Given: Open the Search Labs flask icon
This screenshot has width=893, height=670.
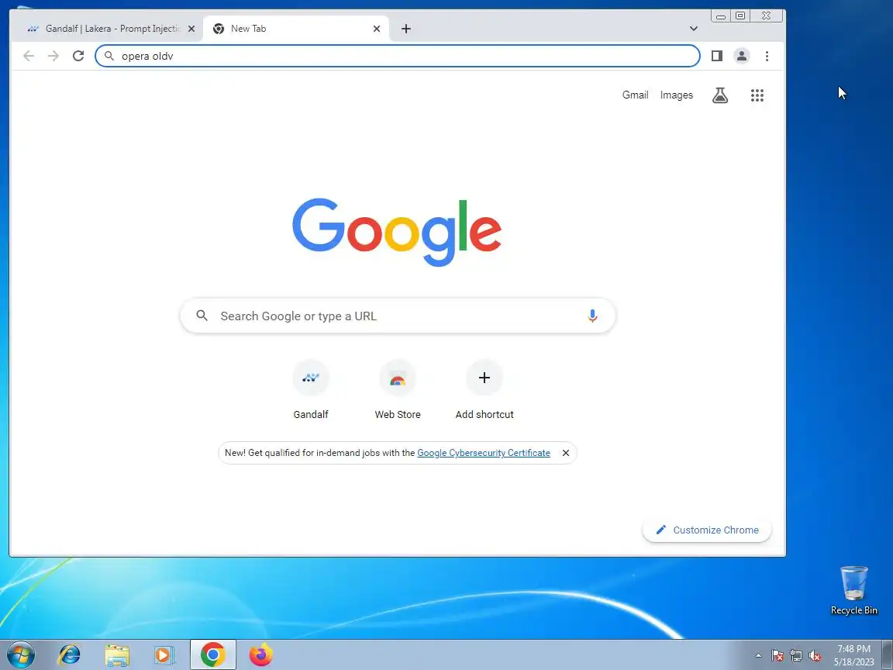Looking at the screenshot, I should 720,95.
